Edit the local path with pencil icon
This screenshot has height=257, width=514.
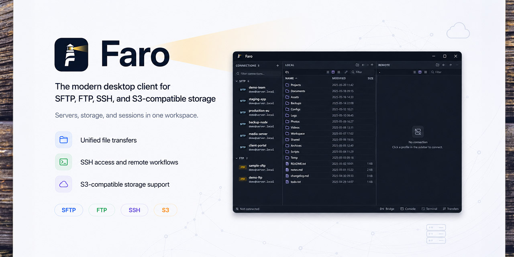[x=346, y=72]
